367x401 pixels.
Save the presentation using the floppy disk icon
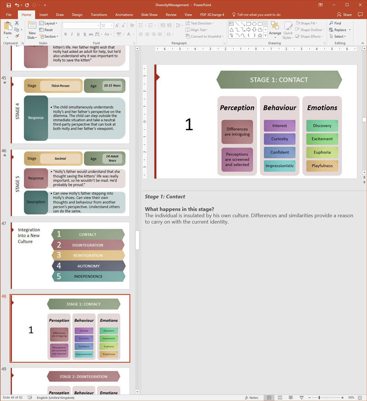coord(8,5)
